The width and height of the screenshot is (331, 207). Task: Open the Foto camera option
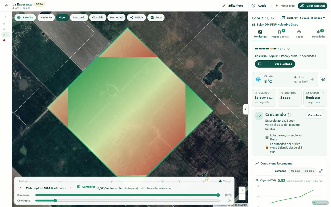[156, 18]
